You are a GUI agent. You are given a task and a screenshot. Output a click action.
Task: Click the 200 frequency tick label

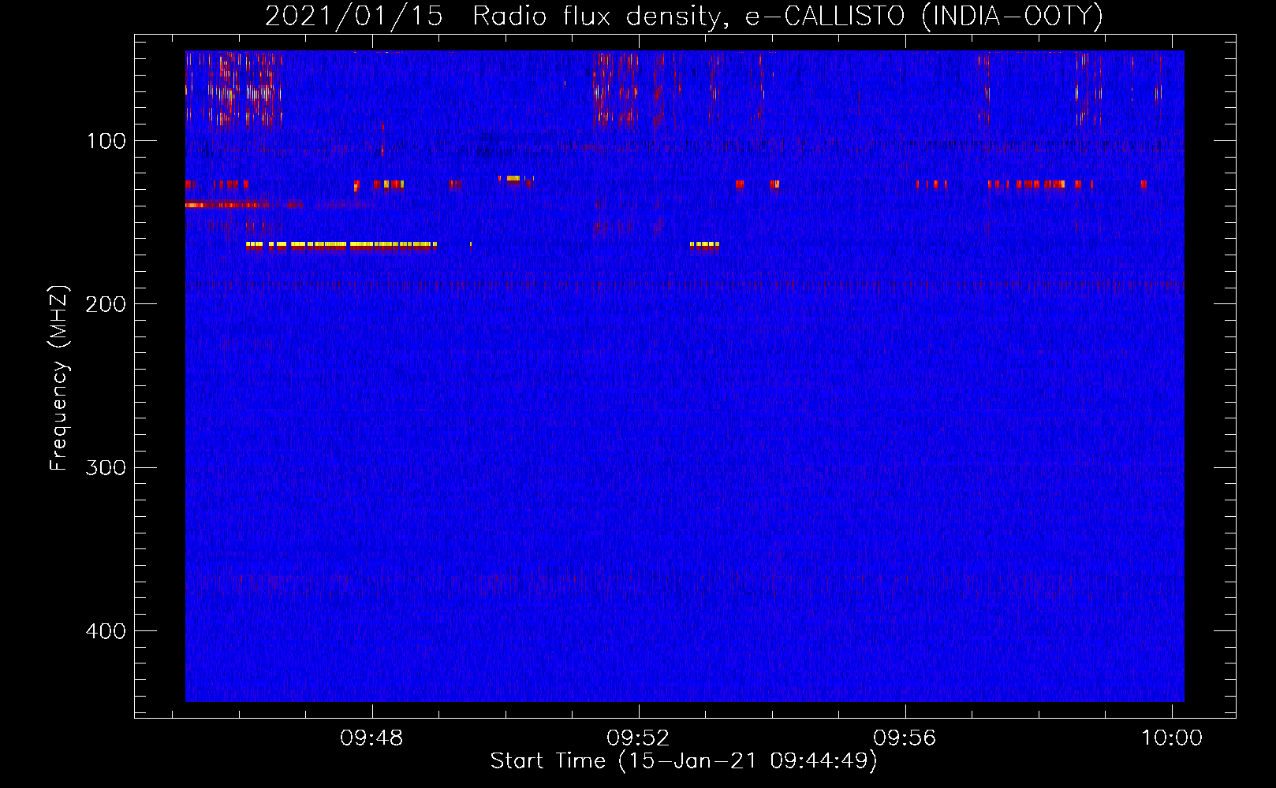point(106,304)
